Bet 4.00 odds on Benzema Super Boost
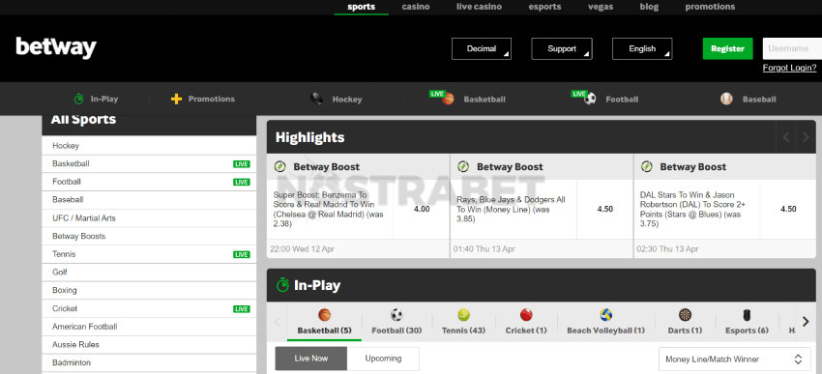This screenshot has height=374, width=822. tap(422, 209)
